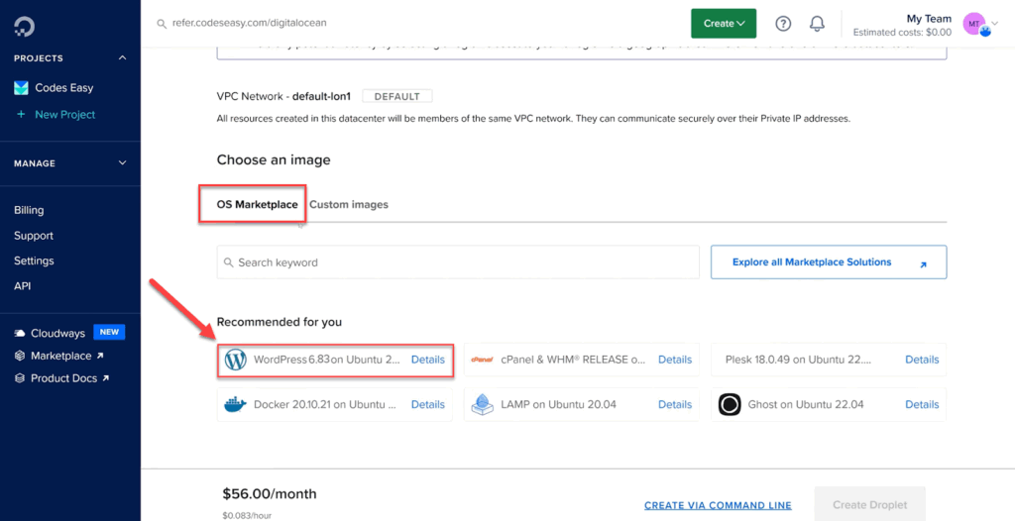Collapse the Projects section chevron
Viewport: 1015px width, 521px height.
pos(123,58)
